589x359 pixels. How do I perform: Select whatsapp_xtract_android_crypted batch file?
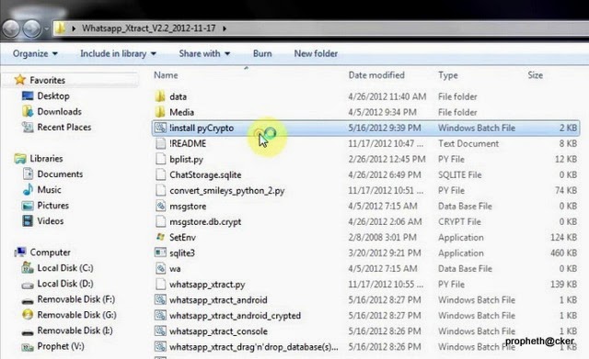point(236,316)
